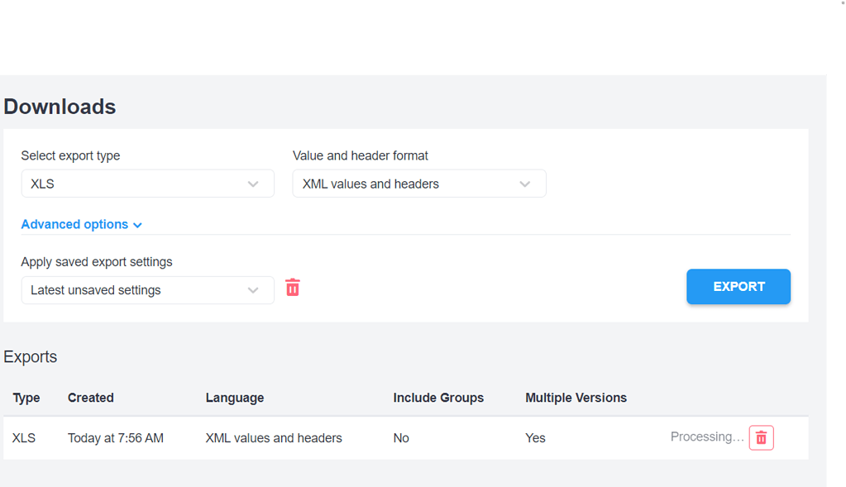Image resolution: width=846 pixels, height=487 pixels.
Task: Click the Advanced options link
Action: tap(74, 224)
